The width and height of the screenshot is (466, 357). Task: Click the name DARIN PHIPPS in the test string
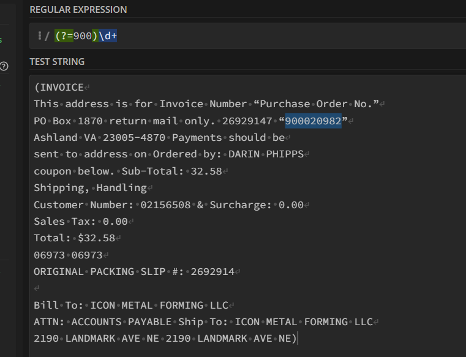click(266, 154)
